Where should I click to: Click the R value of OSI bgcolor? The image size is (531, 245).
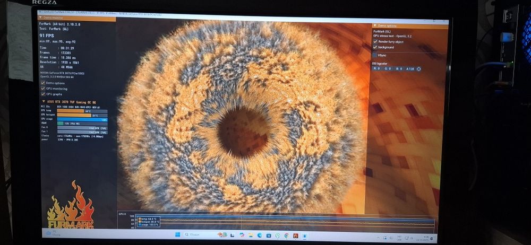point(377,69)
